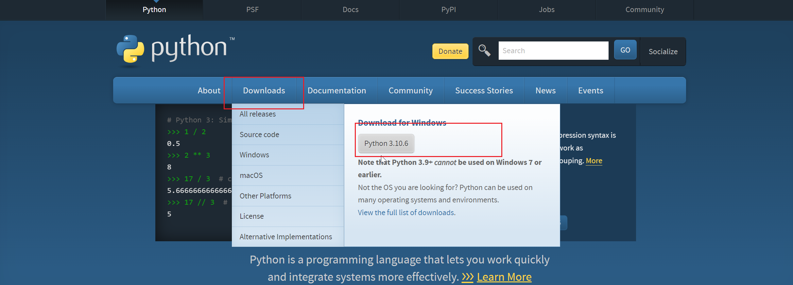Select All releases from Downloads menu

click(258, 114)
